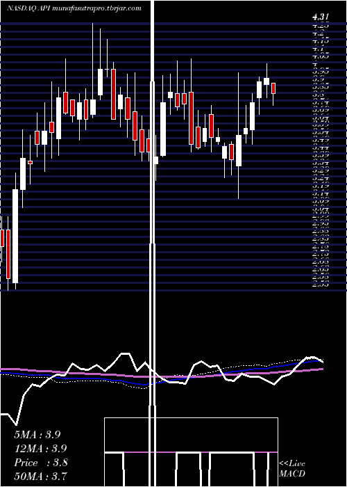Click the 50MA : 3.7 reading
Screen dimensions: 347x487
pos(40,476)
